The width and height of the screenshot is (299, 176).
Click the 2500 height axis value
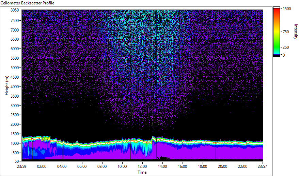15,115
